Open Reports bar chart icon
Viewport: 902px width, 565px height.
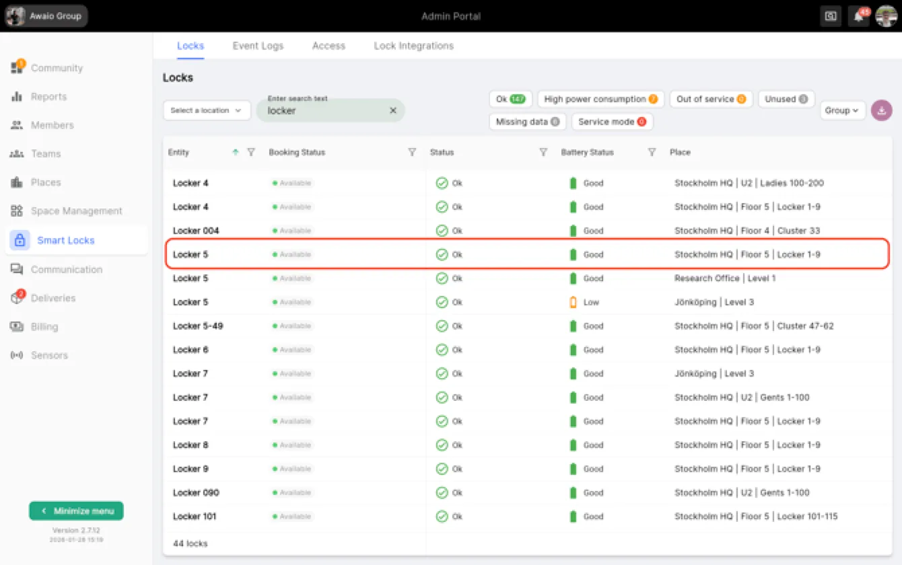[x=18, y=96]
